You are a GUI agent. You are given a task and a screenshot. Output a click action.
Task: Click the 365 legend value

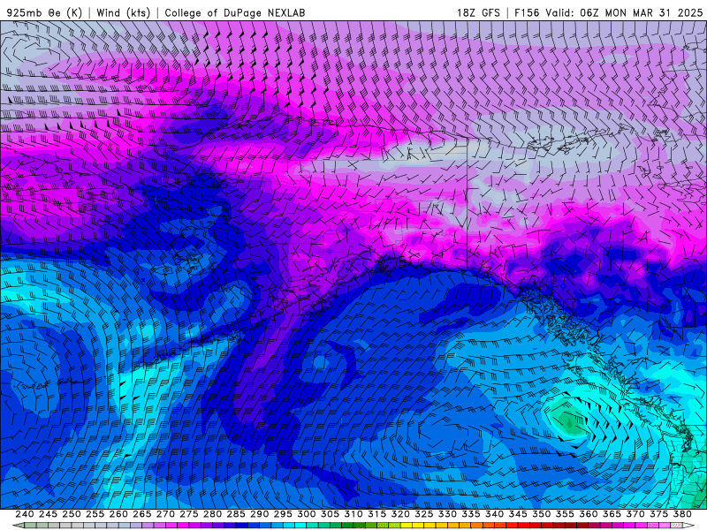(x=612, y=514)
